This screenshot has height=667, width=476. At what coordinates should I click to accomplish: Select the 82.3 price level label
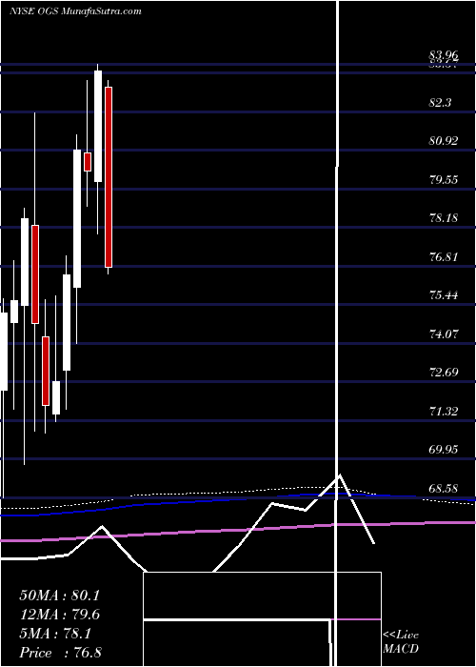[x=440, y=103]
